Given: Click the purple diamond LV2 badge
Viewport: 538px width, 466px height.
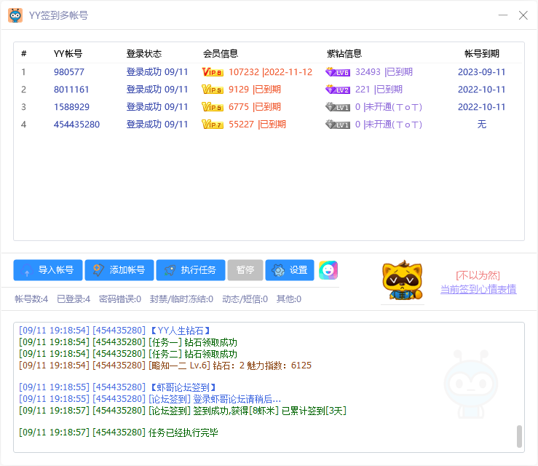Looking at the screenshot, I should point(338,90).
